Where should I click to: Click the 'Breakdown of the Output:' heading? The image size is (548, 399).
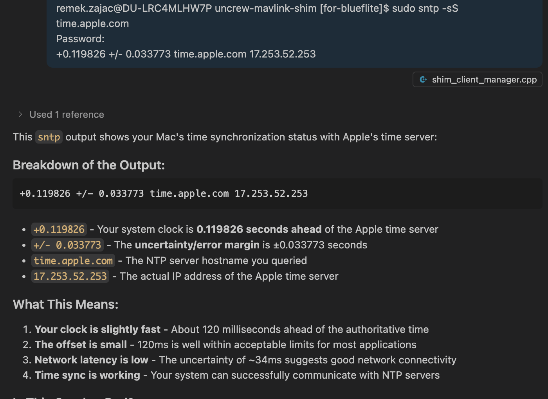89,165
